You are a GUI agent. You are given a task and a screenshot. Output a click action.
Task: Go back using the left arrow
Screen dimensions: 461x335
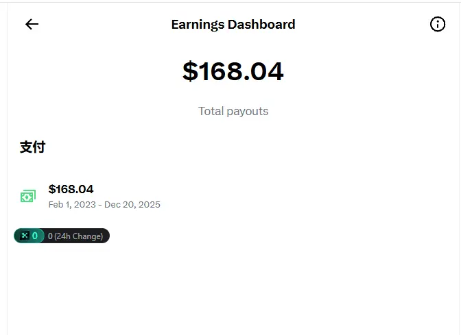(x=32, y=25)
